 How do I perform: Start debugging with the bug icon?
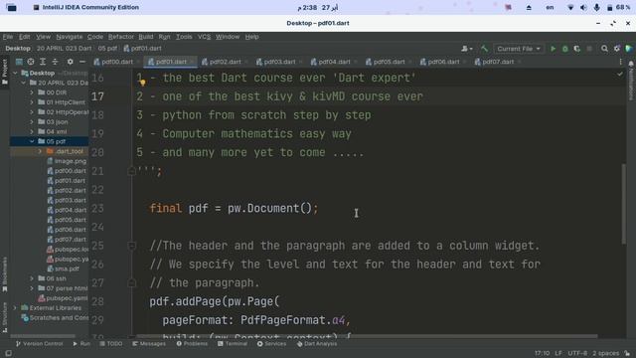click(x=565, y=49)
